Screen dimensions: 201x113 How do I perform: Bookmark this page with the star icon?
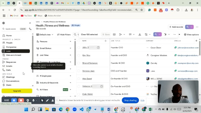click(142, 10)
